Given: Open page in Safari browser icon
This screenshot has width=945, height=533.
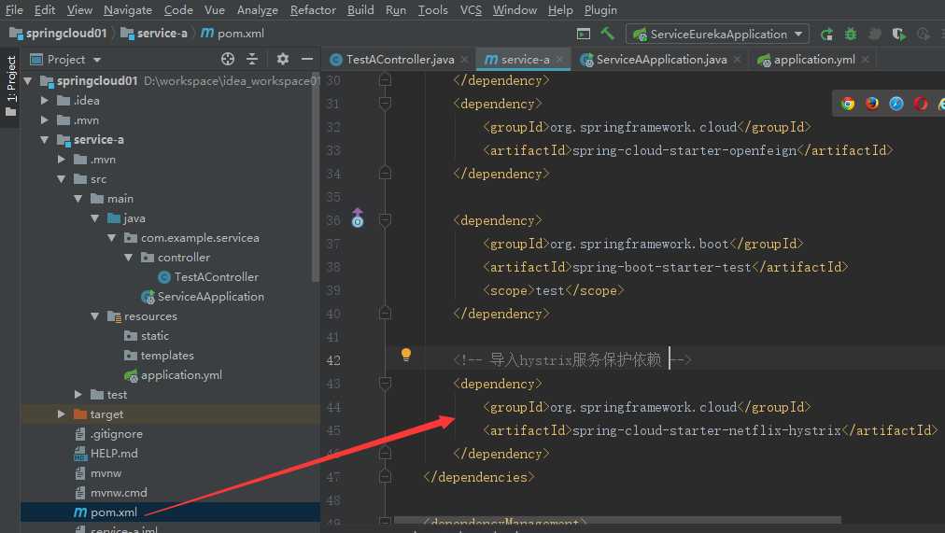Looking at the screenshot, I should (x=896, y=104).
